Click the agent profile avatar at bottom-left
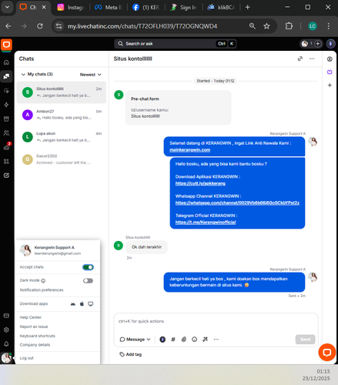338x385 pixels. click(6, 358)
